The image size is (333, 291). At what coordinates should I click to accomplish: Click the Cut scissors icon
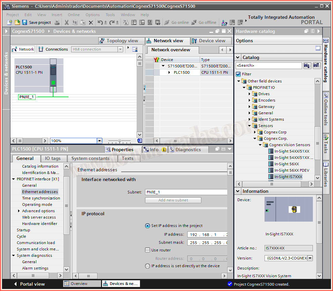coord(66,22)
